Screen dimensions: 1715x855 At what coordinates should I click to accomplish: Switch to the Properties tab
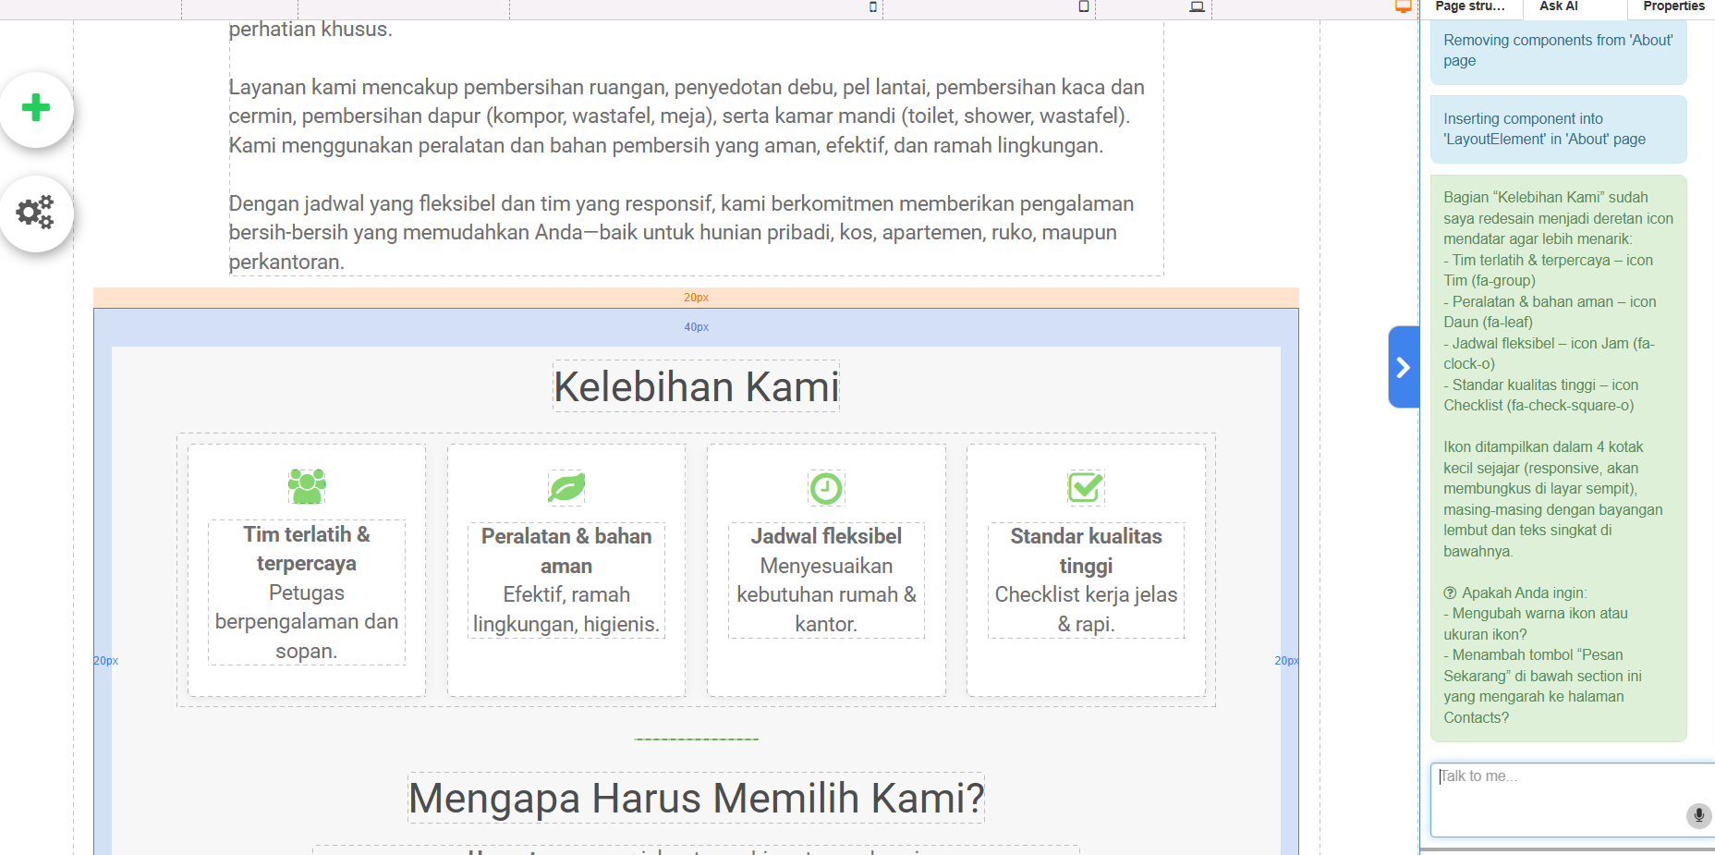pos(1672,7)
